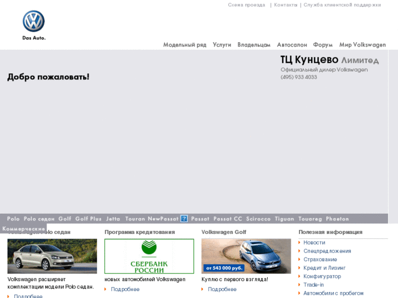Click the Программа кредитования heading
The width and height of the screenshot is (398, 298).
point(140,232)
